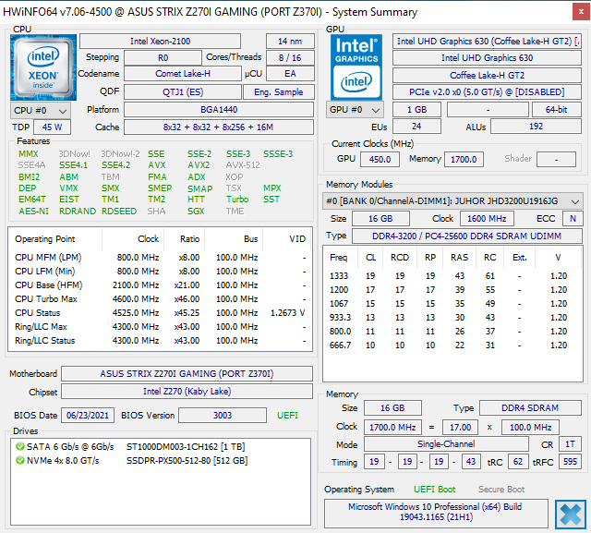Click the PCIe v2.0 x0 DISABLED field

point(487,92)
